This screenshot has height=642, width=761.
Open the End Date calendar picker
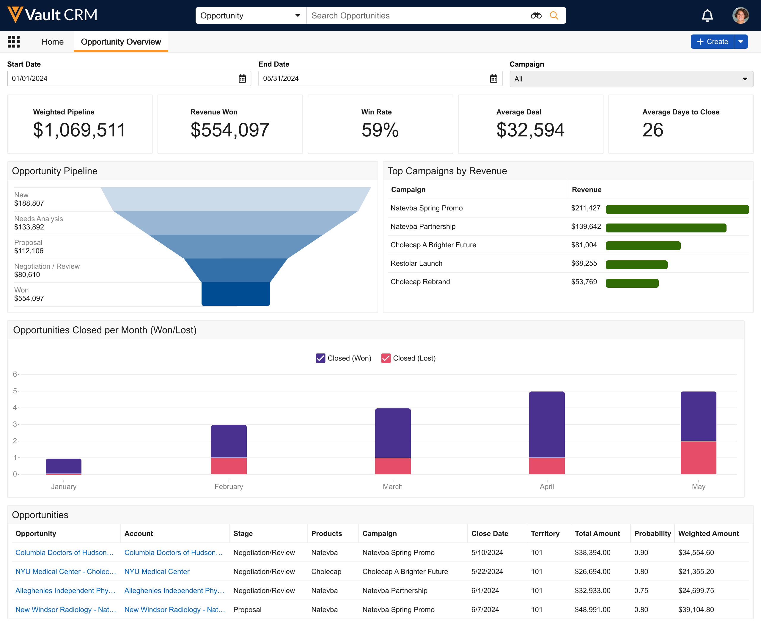[493, 78]
